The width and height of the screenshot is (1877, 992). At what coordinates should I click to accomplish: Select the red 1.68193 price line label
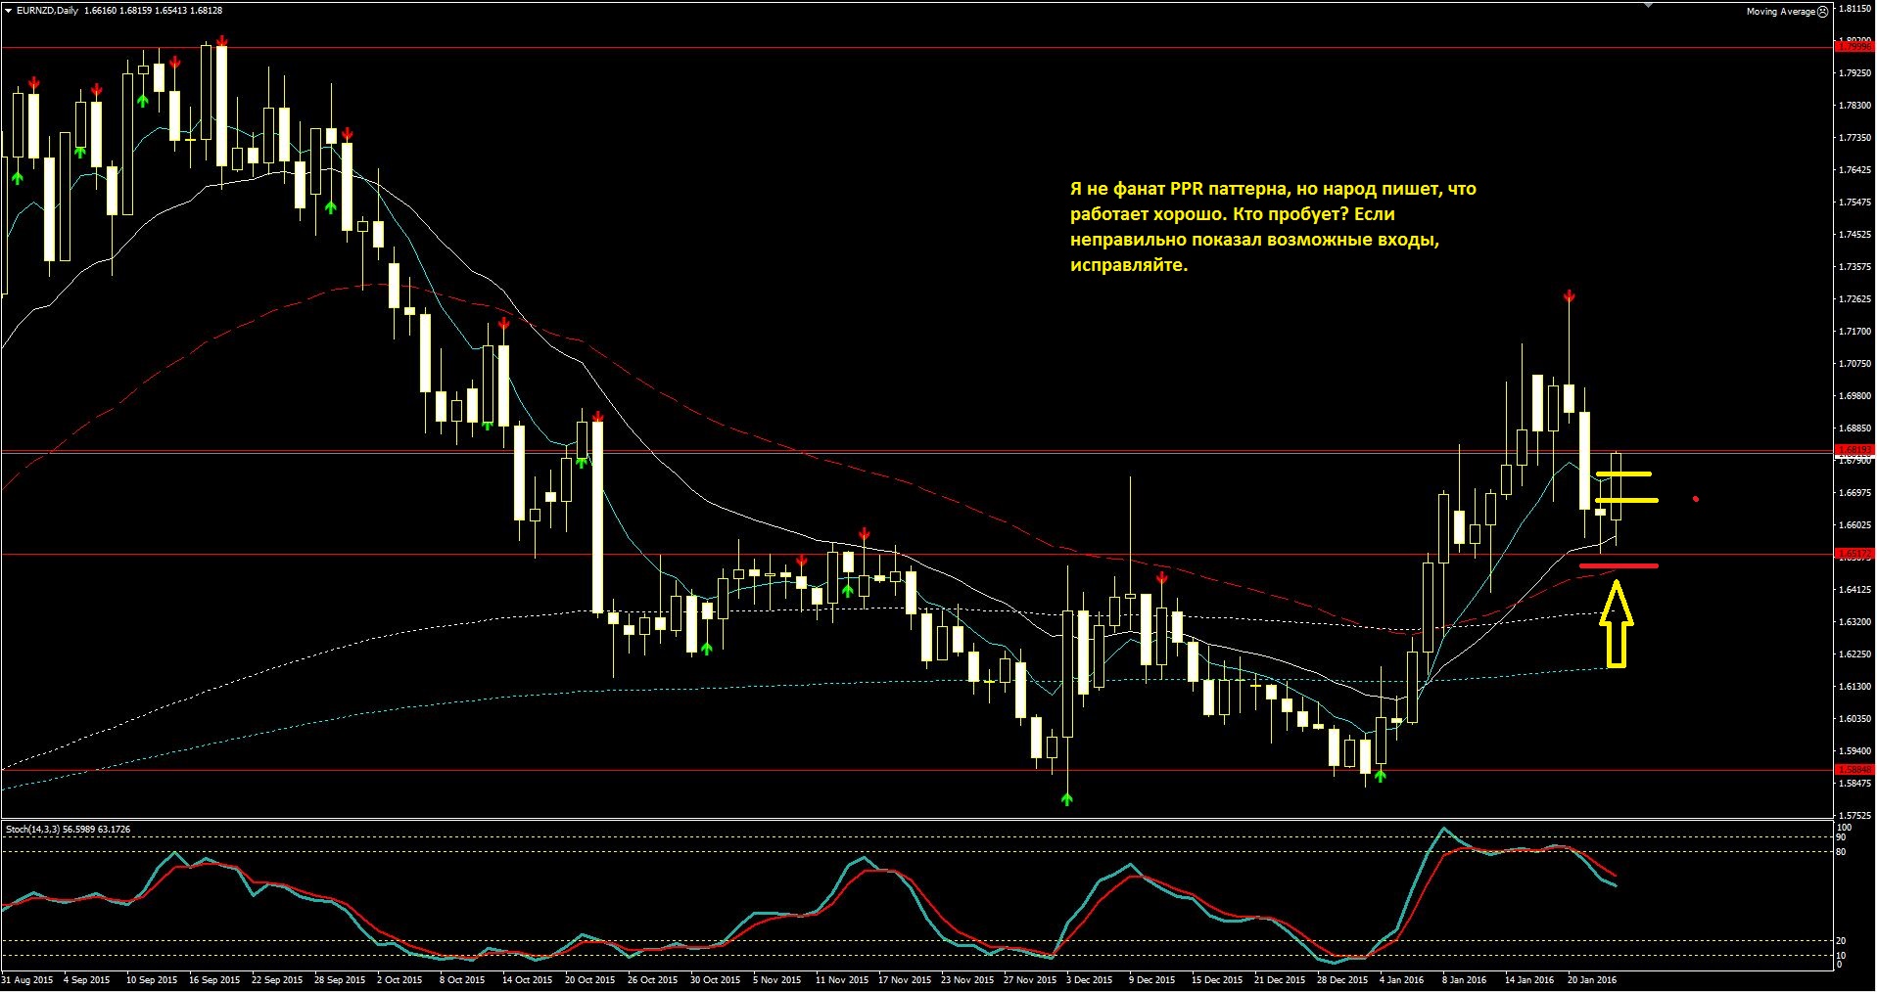pos(1854,450)
